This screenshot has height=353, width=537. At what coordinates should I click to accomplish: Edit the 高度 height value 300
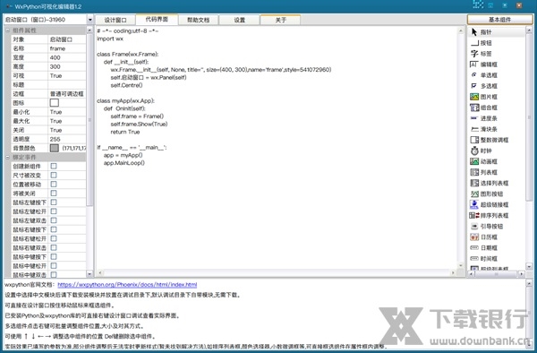(x=67, y=67)
